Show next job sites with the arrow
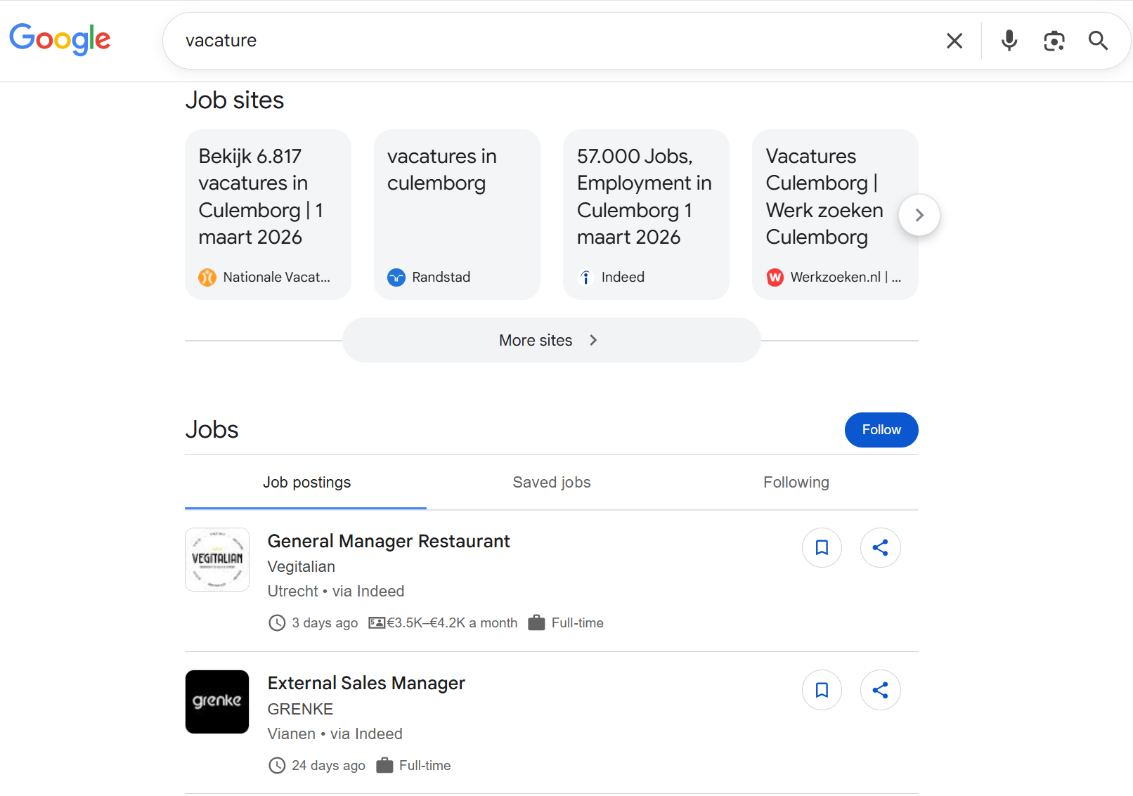Viewport: 1133px width, 796px height. coord(919,215)
